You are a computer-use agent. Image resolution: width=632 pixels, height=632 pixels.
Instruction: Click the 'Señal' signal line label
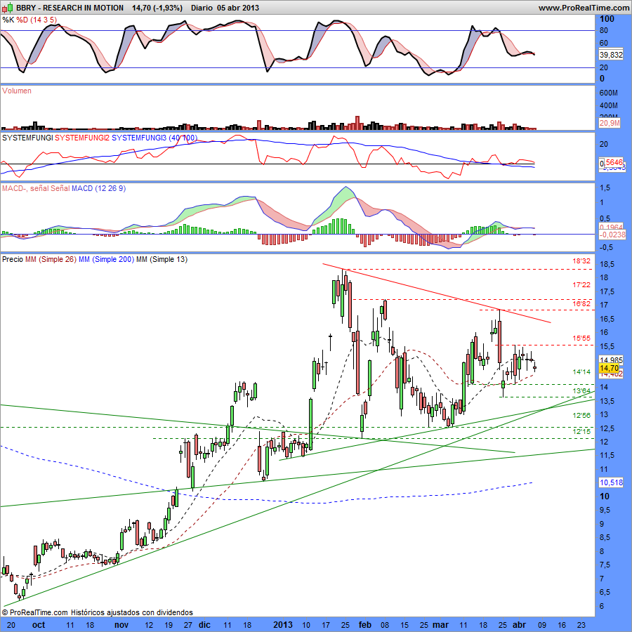coord(60,188)
